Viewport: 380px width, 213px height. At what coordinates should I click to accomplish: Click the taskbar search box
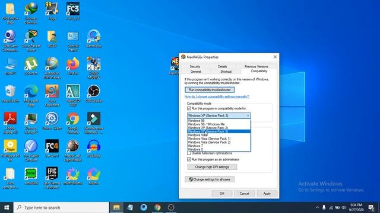coord(61,208)
